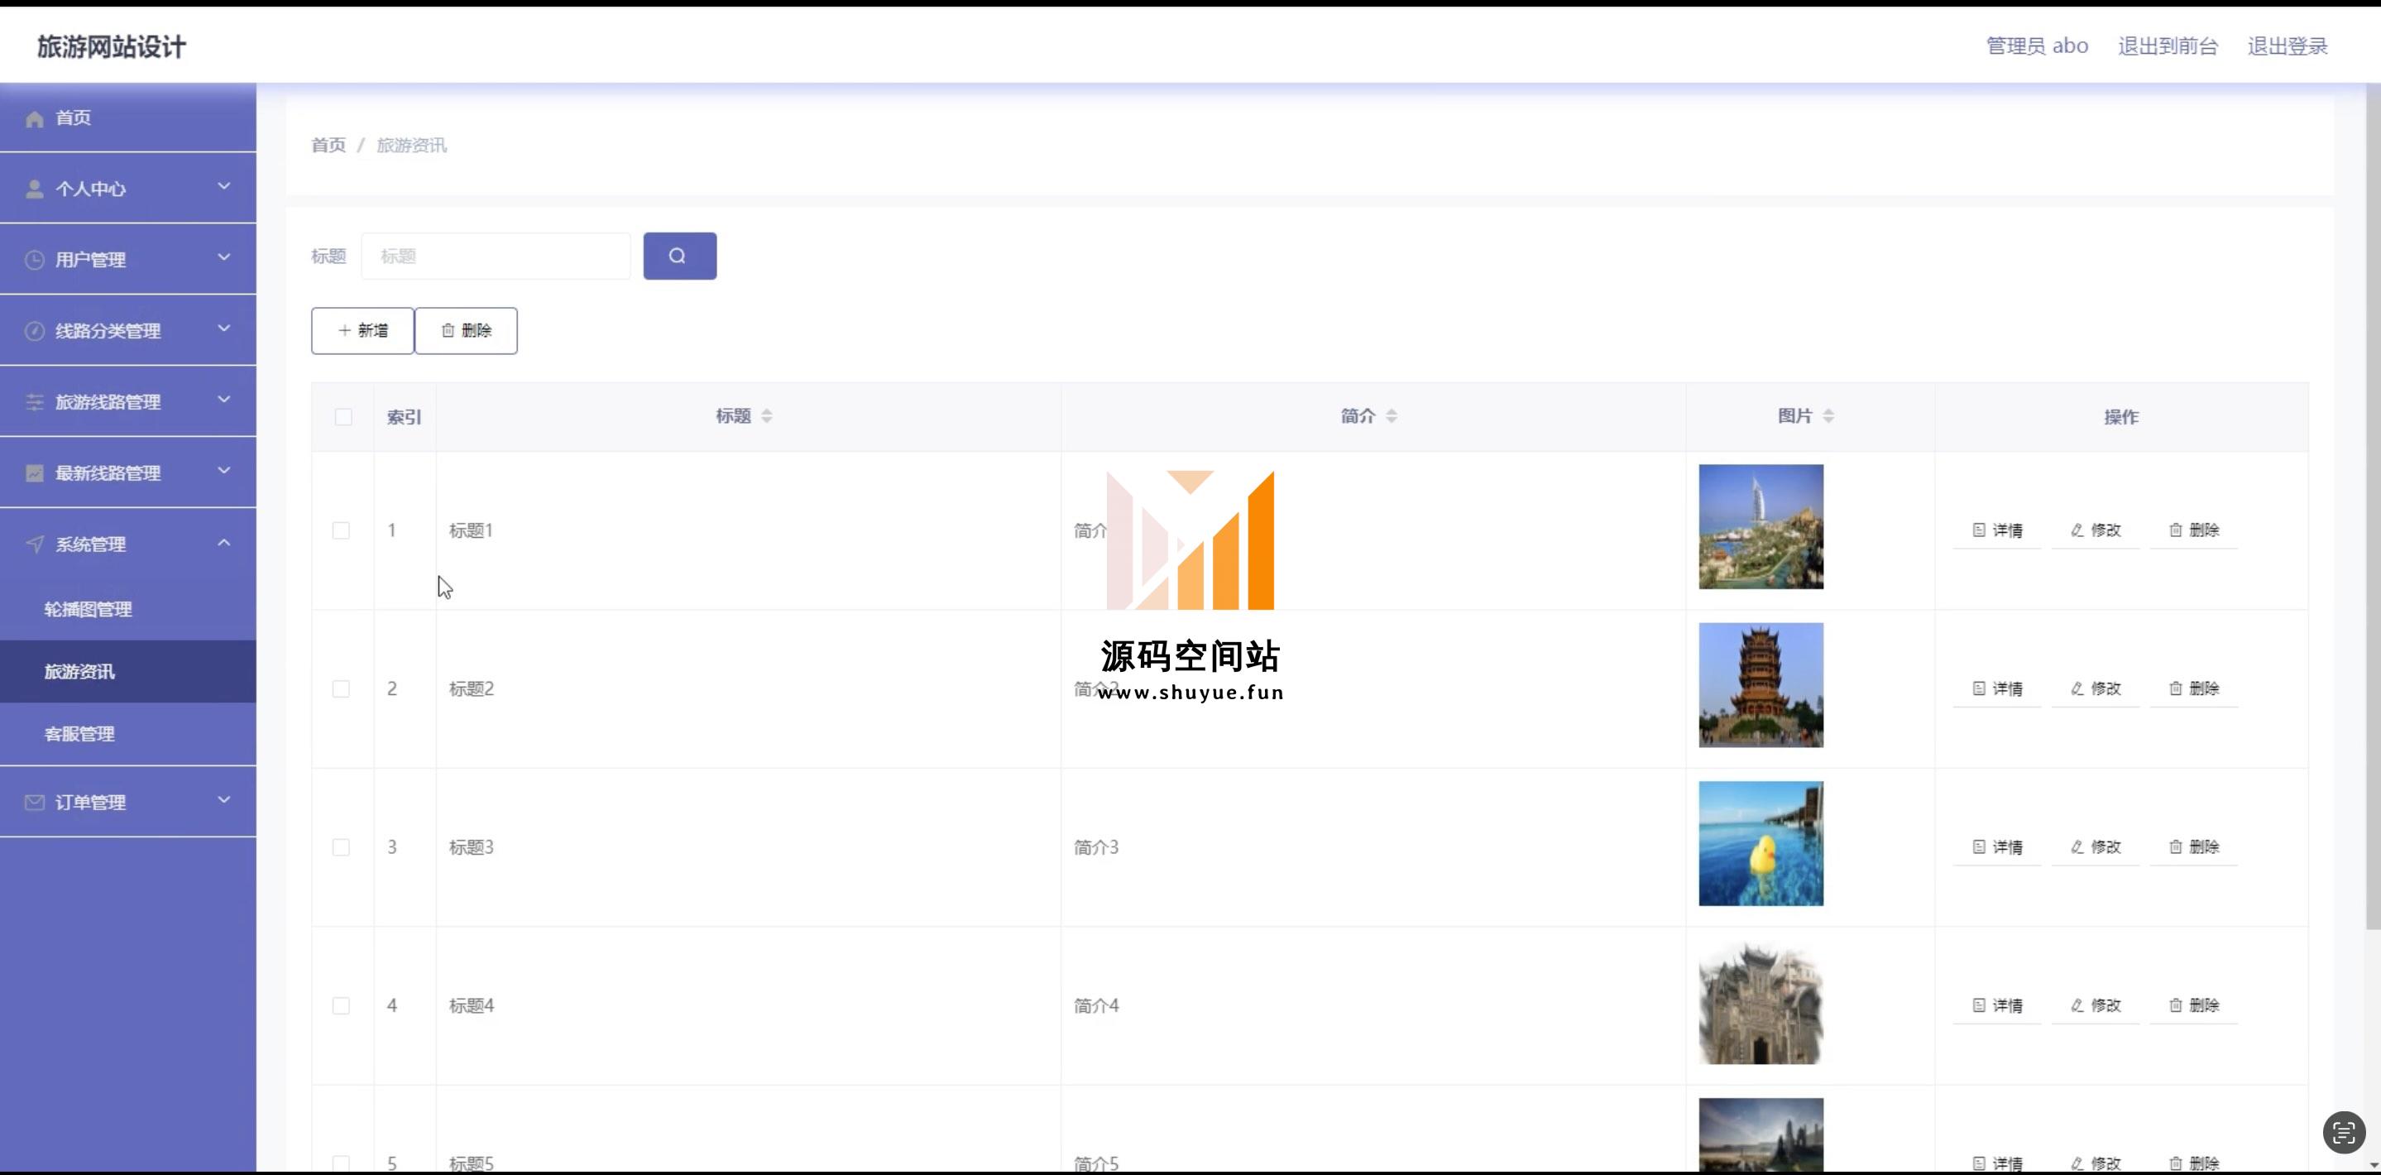Screen dimensions: 2381x1175
Task: Click the scan icon at bottom-right corner
Action: (x=2343, y=1131)
